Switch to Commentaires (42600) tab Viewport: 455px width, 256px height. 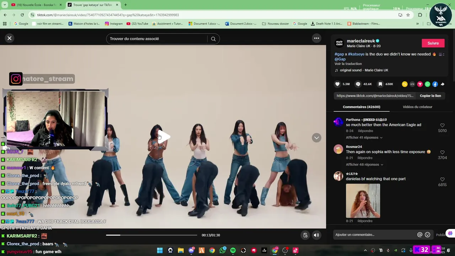(x=361, y=107)
